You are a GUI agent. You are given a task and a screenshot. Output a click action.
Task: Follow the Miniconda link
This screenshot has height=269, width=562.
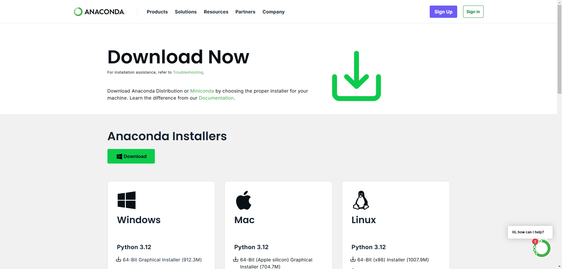(x=202, y=91)
